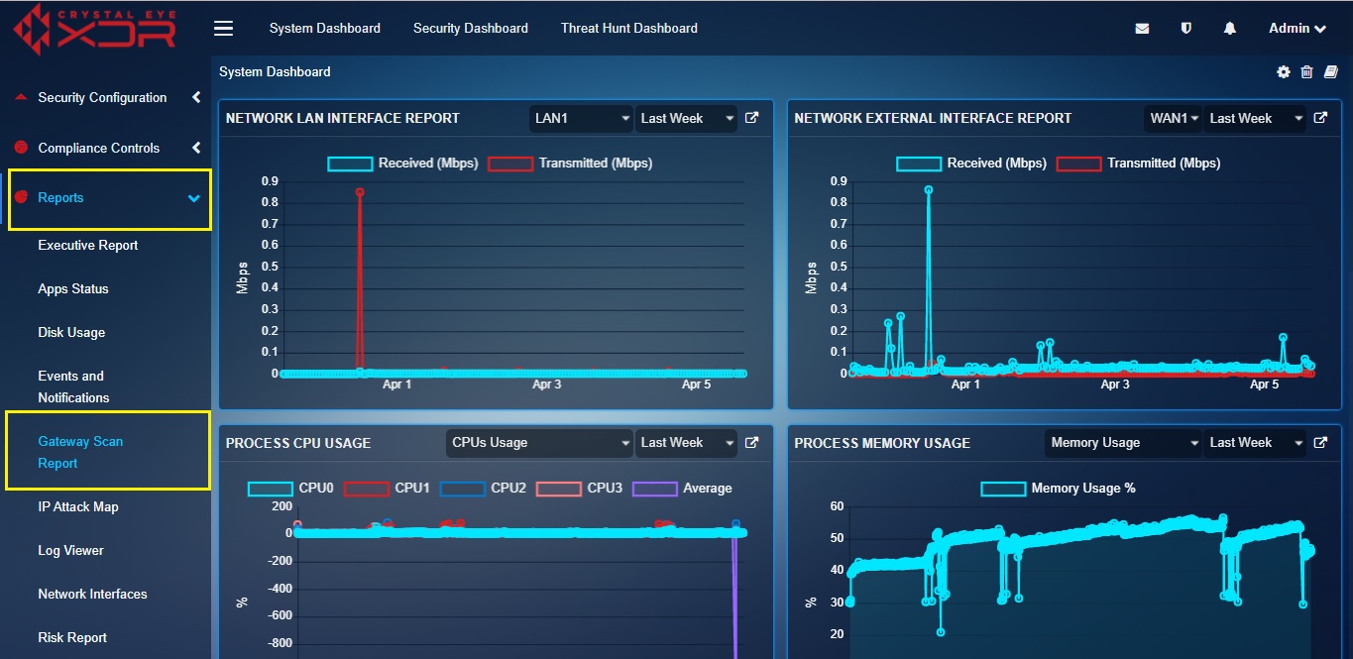Click the Compliance Controls sidebar icon
The image size is (1353, 659).
point(21,148)
